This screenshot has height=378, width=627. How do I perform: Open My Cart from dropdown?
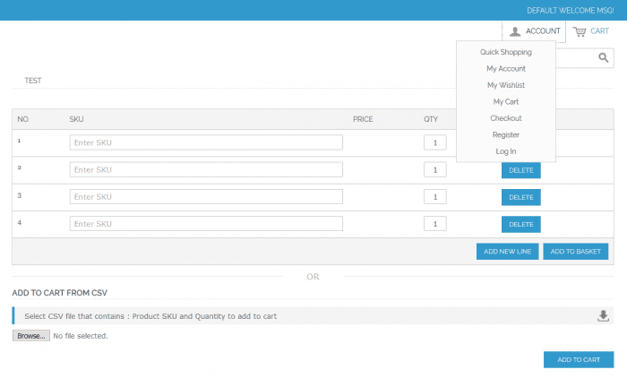tap(506, 102)
